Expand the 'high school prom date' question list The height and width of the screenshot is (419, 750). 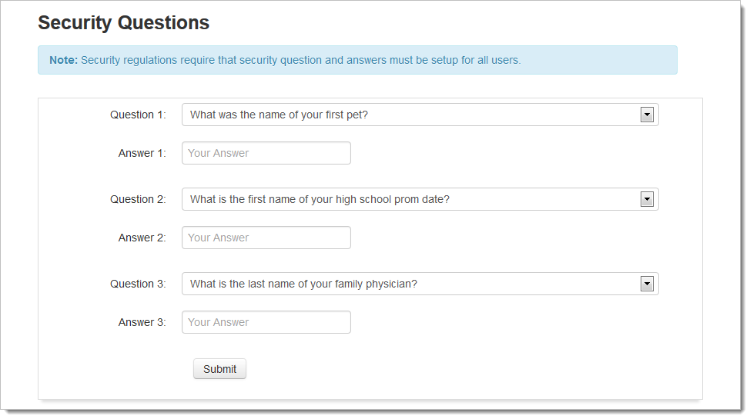[x=420, y=199]
